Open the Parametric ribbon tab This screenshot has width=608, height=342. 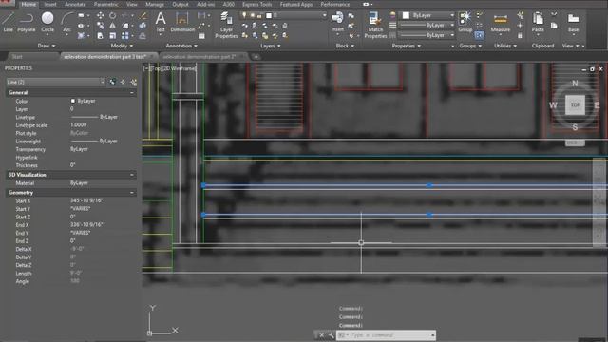tap(105, 4)
